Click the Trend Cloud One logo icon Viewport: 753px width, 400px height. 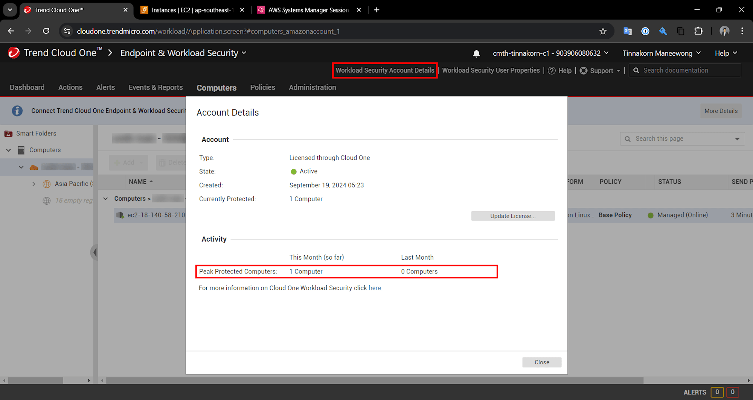(14, 53)
